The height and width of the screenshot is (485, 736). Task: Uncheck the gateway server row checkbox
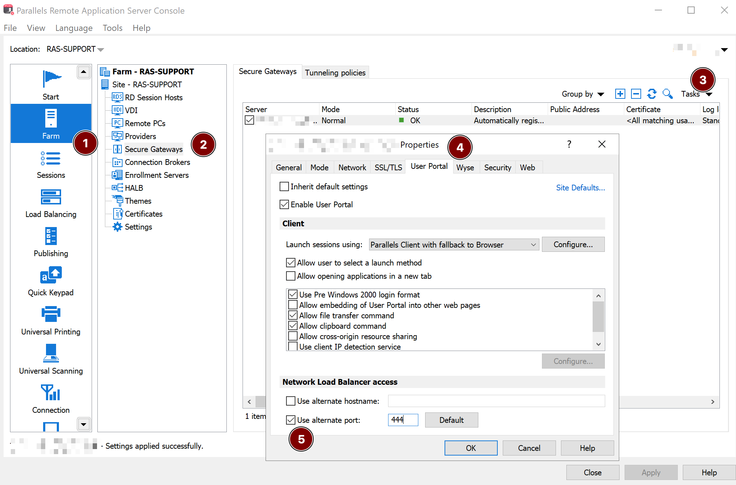click(249, 120)
